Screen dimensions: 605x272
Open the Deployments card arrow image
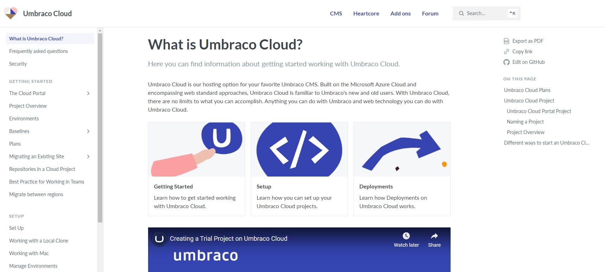tap(402, 150)
